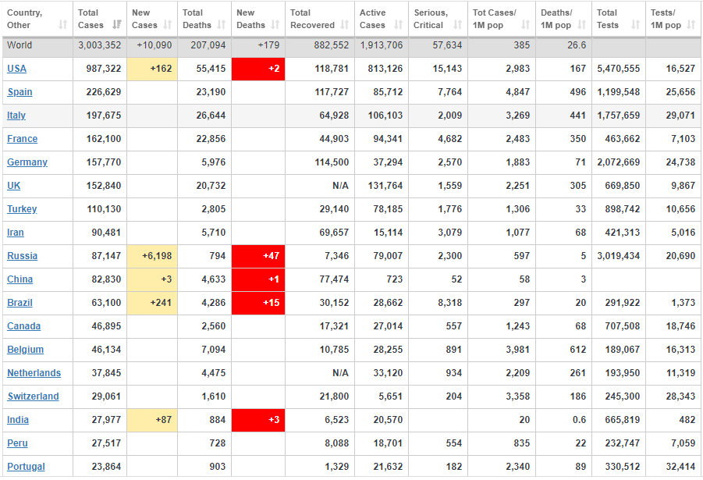Sort by Tests/1M pop column arrows

pos(691,25)
